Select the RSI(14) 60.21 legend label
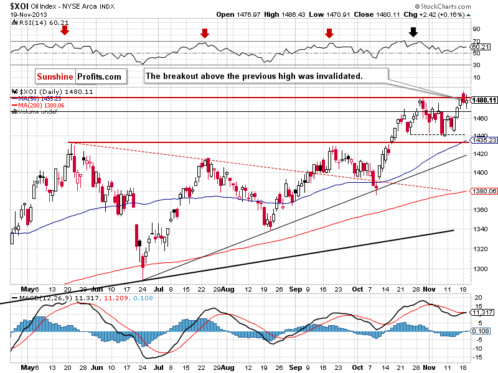The image size is (498, 373). tap(44, 22)
